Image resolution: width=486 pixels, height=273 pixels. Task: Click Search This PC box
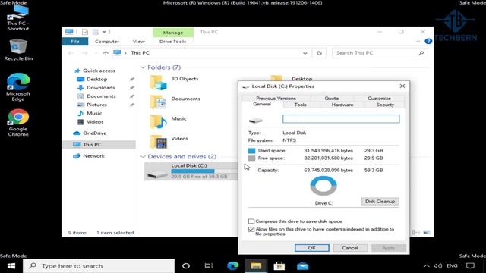[x=380, y=53]
